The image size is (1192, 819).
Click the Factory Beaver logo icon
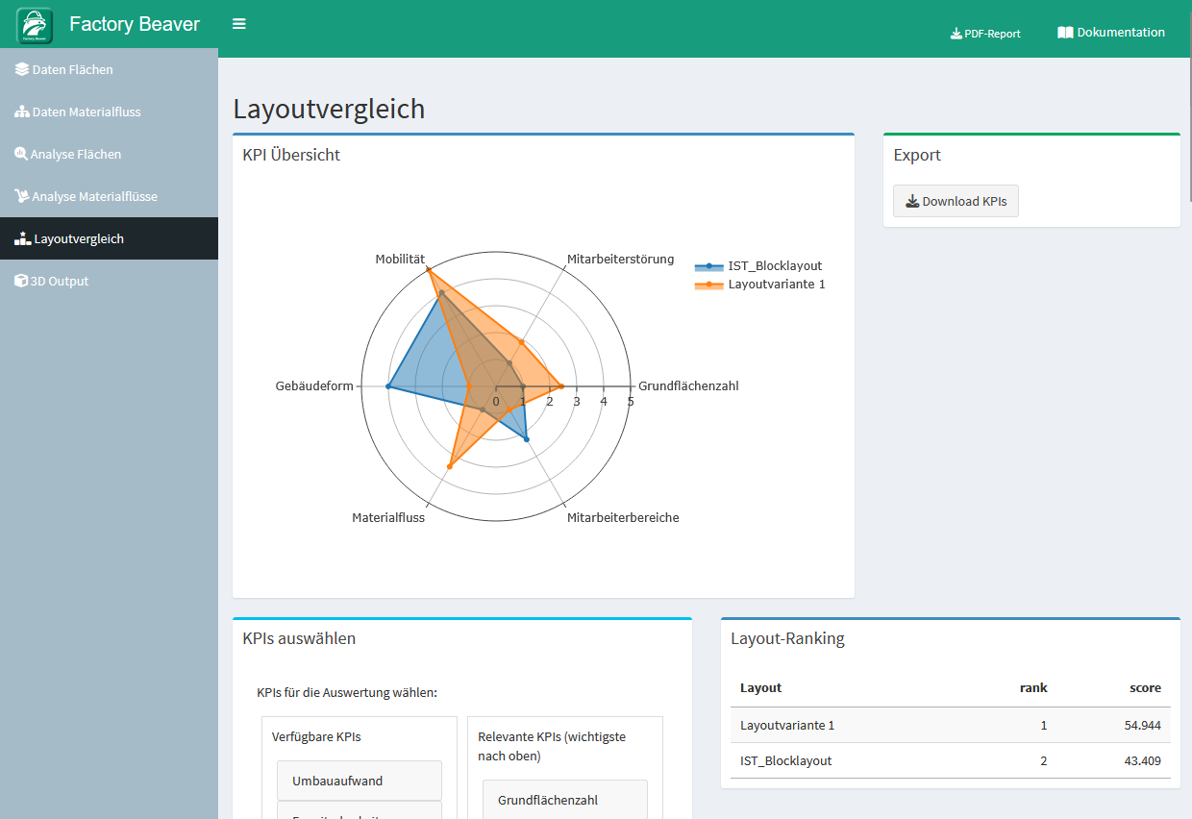(35, 25)
